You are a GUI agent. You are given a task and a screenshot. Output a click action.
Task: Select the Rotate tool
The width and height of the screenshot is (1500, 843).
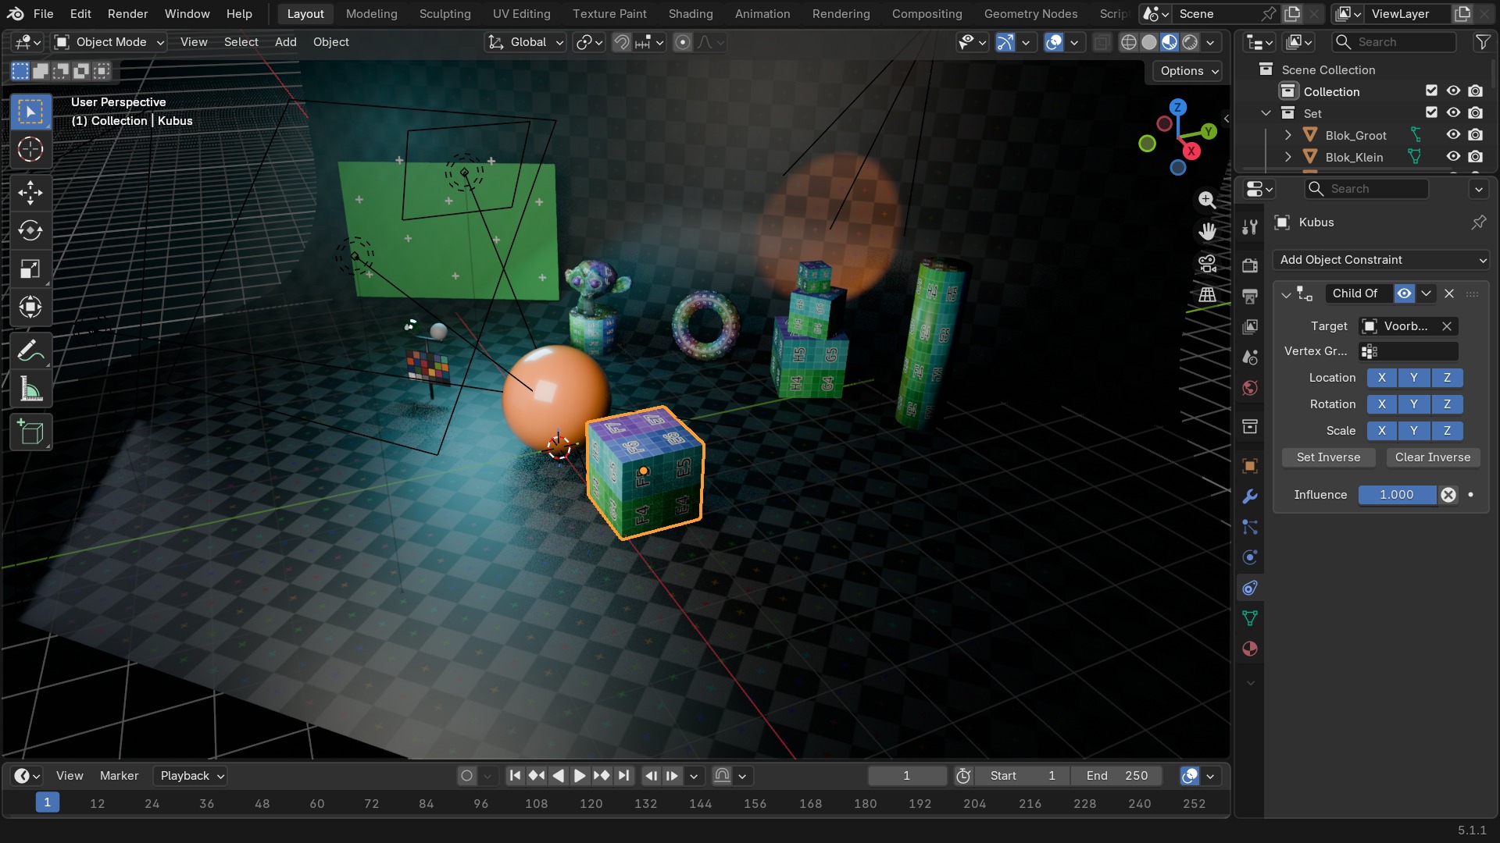30,231
